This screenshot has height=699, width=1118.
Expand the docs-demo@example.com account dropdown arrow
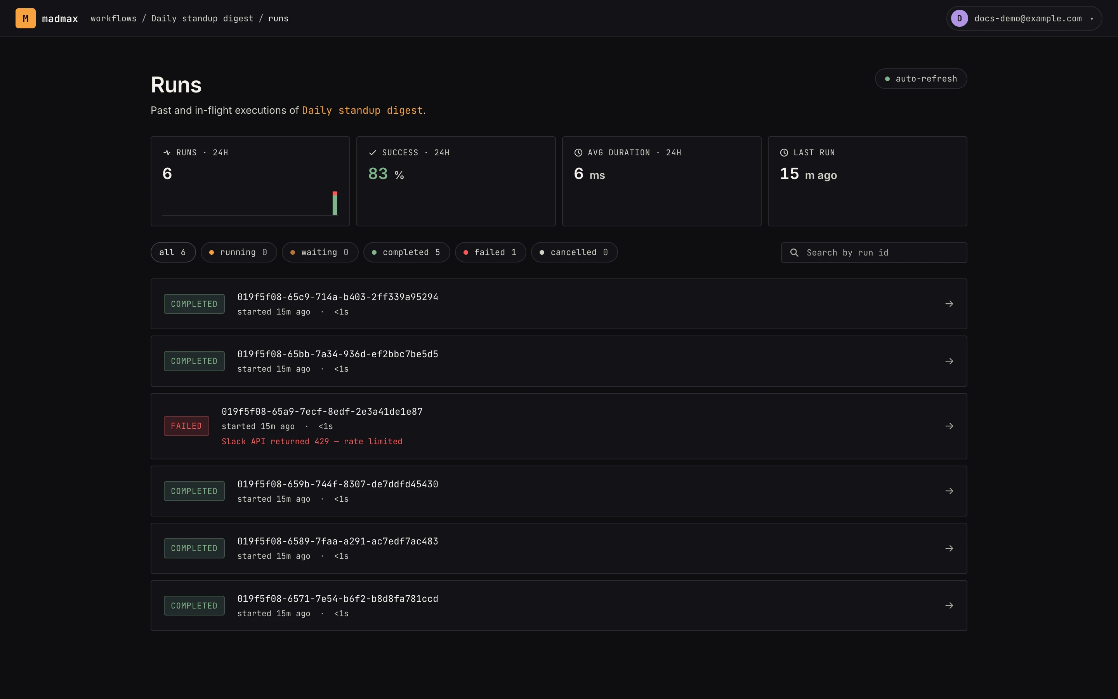pyautogui.click(x=1092, y=19)
